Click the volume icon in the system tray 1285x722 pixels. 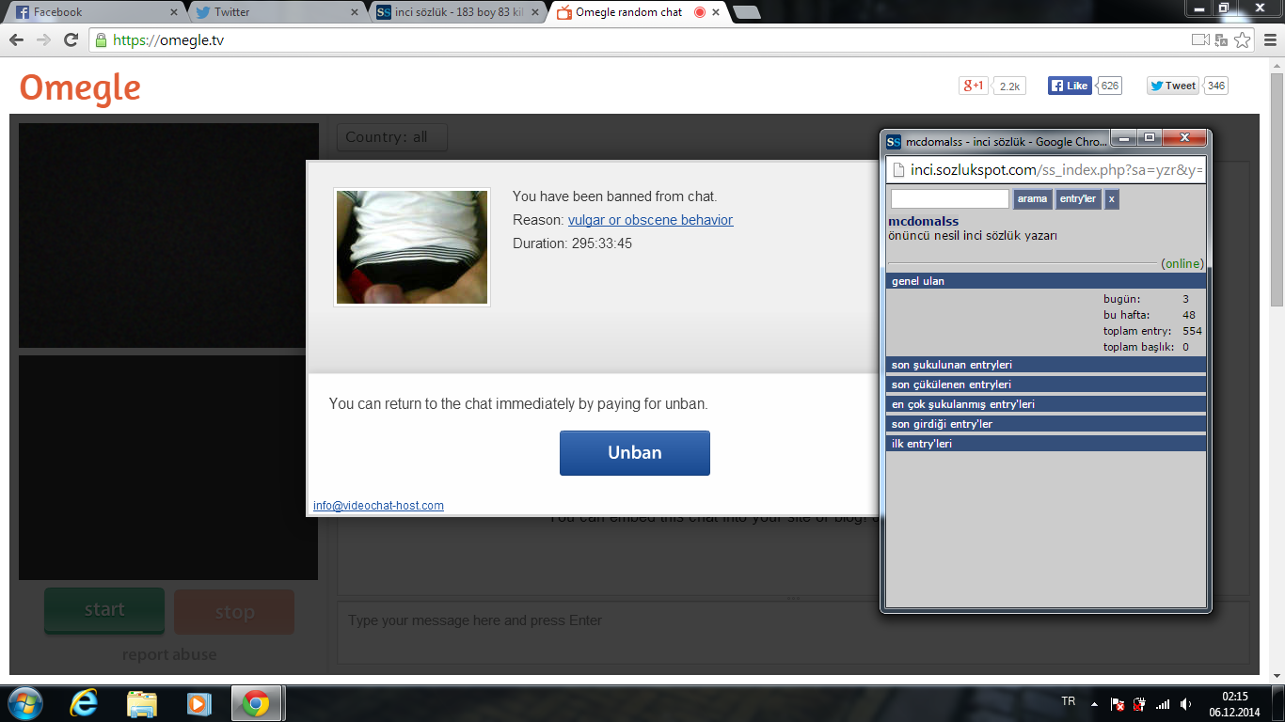click(1186, 703)
